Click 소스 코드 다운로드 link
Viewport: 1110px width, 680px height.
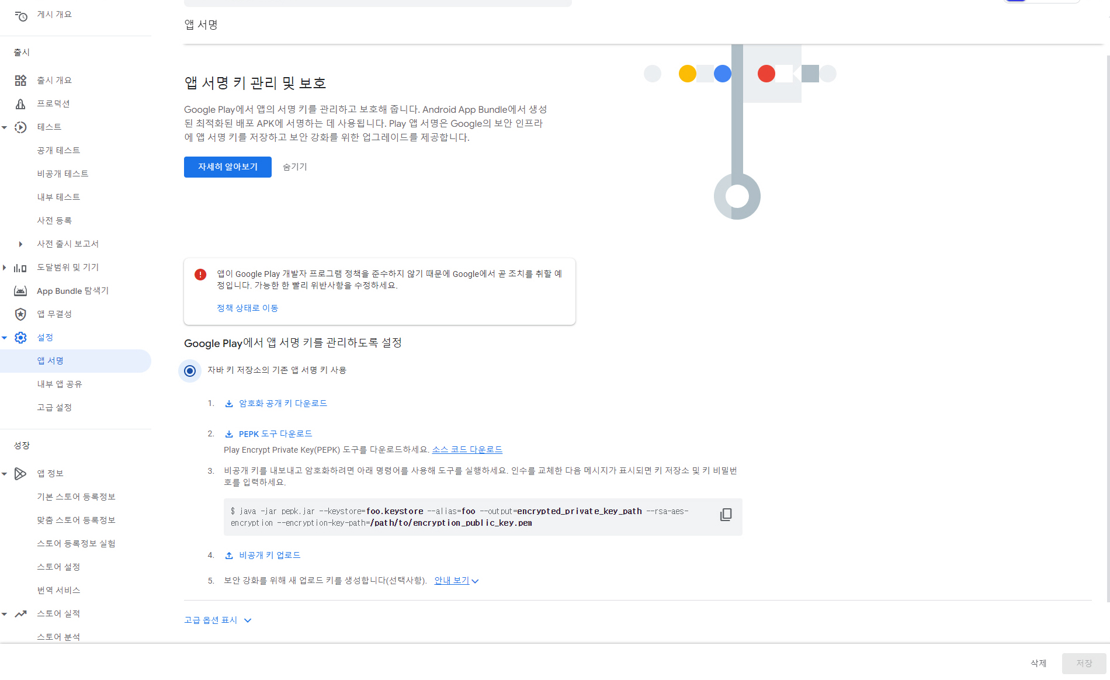pyautogui.click(x=467, y=450)
